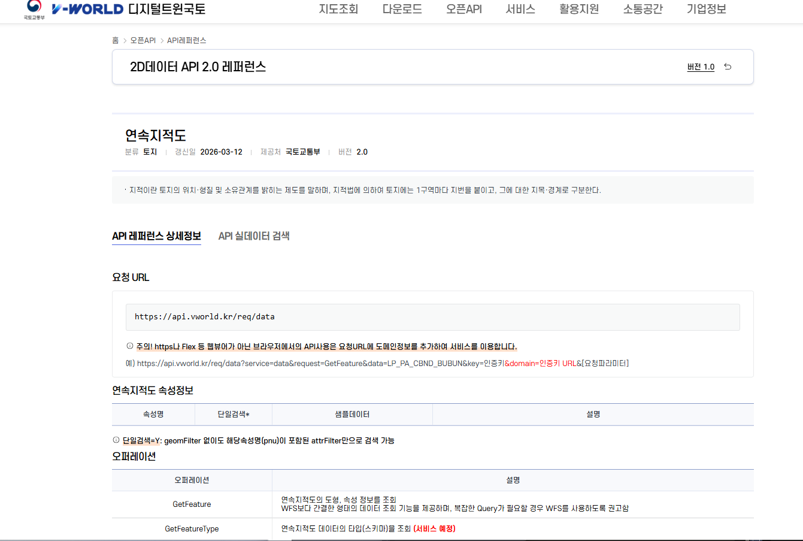Open the 소통공간 menu
The height and width of the screenshot is (541, 803).
643,9
